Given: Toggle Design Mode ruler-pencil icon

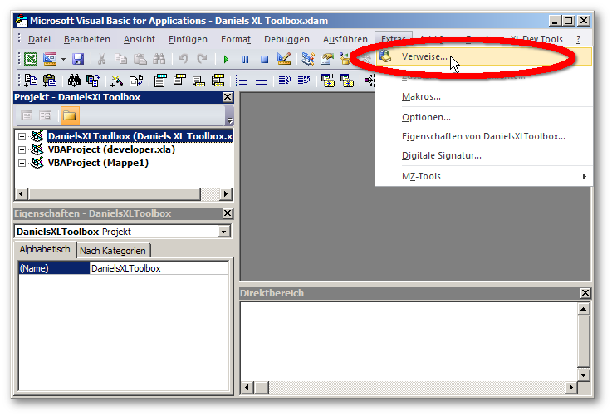Looking at the screenshot, I should (284, 59).
